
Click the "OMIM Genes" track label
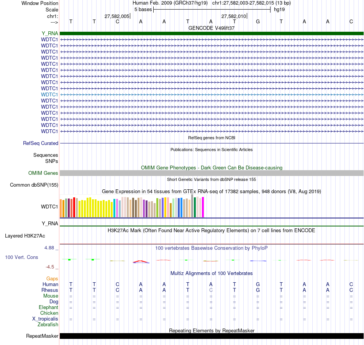click(43, 173)
